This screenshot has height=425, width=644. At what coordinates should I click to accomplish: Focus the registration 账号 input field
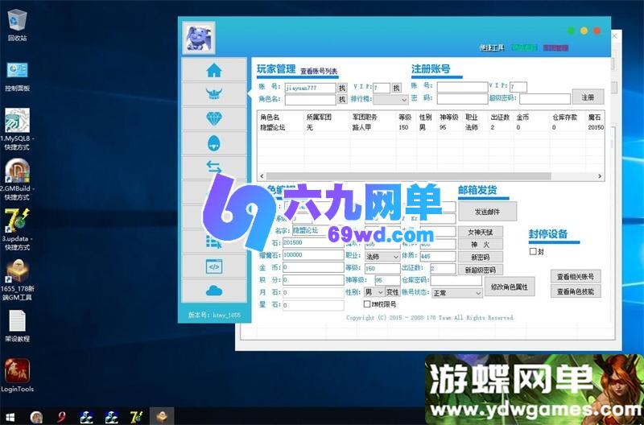point(462,87)
